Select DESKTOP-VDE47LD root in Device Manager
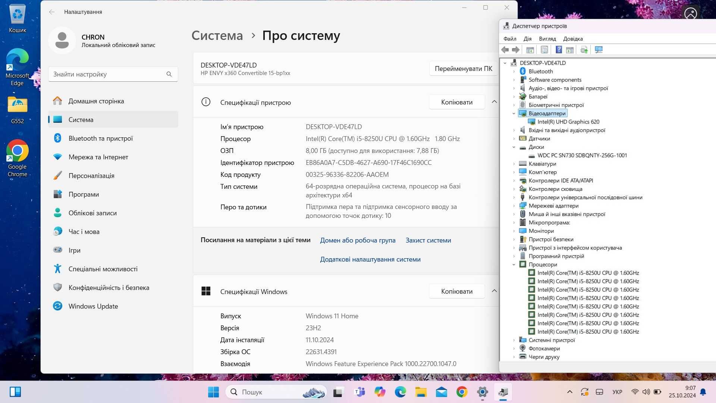 (543, 63)
